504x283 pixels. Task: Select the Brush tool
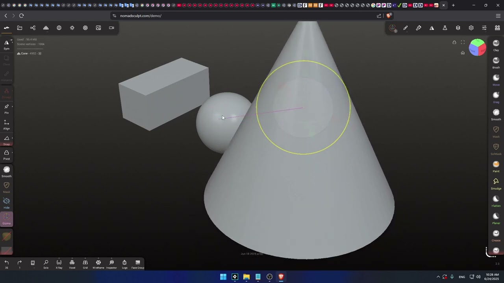point(496,62)
